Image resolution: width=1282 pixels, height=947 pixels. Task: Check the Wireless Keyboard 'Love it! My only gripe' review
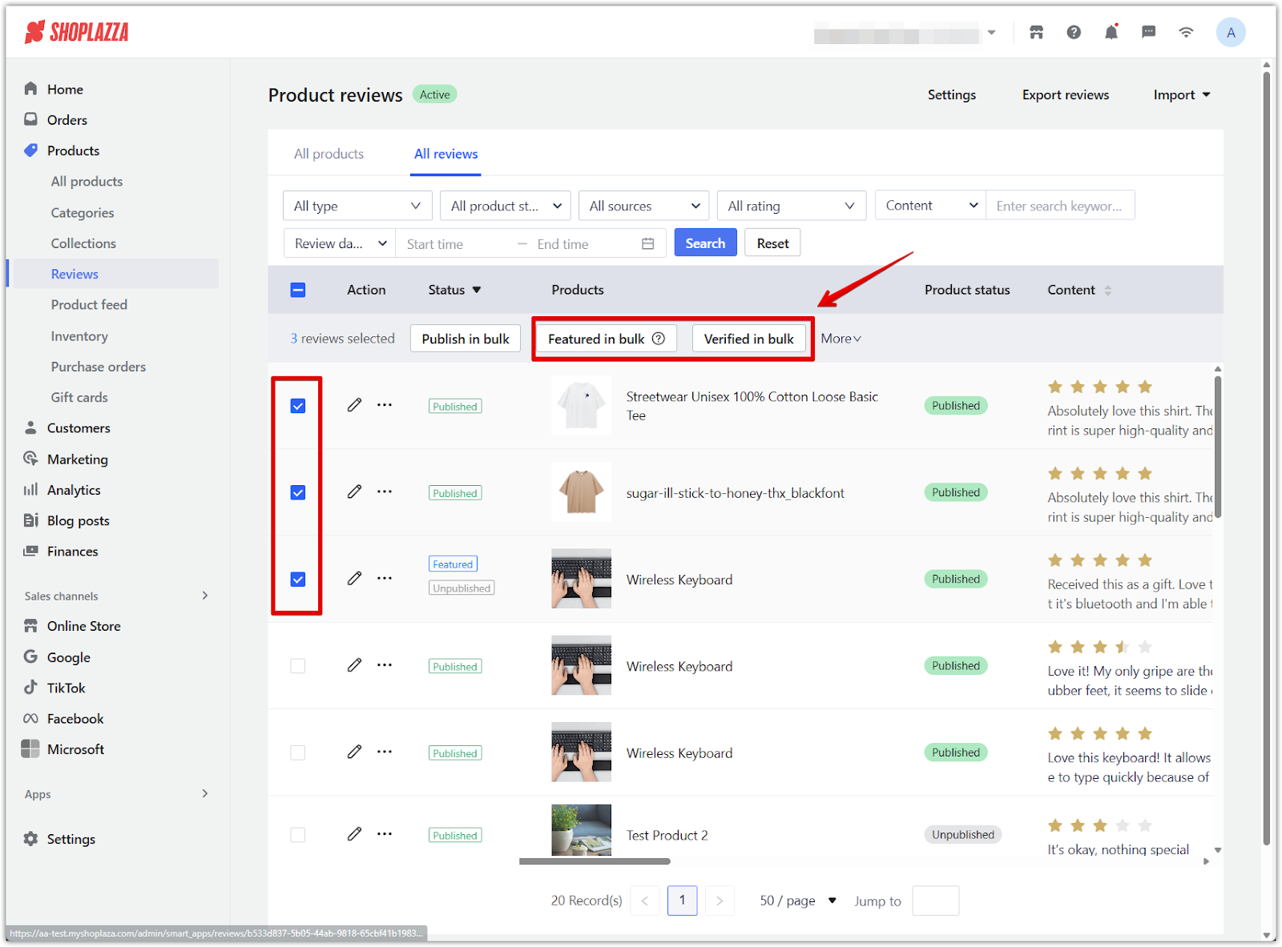coord(298,666)
